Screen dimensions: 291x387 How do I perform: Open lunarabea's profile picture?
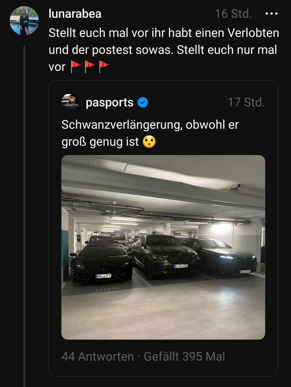pos(24,21)
